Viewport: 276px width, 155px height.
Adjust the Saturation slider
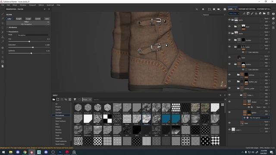point(29,47)
